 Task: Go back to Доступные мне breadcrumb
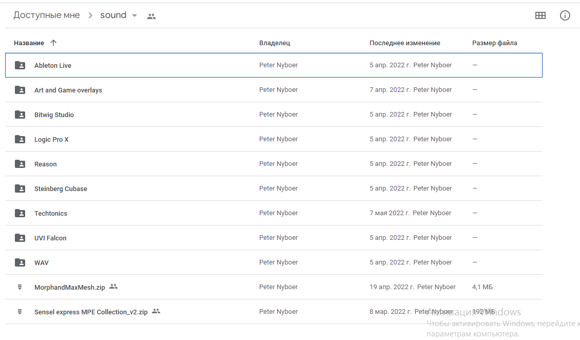click(47, 15)
